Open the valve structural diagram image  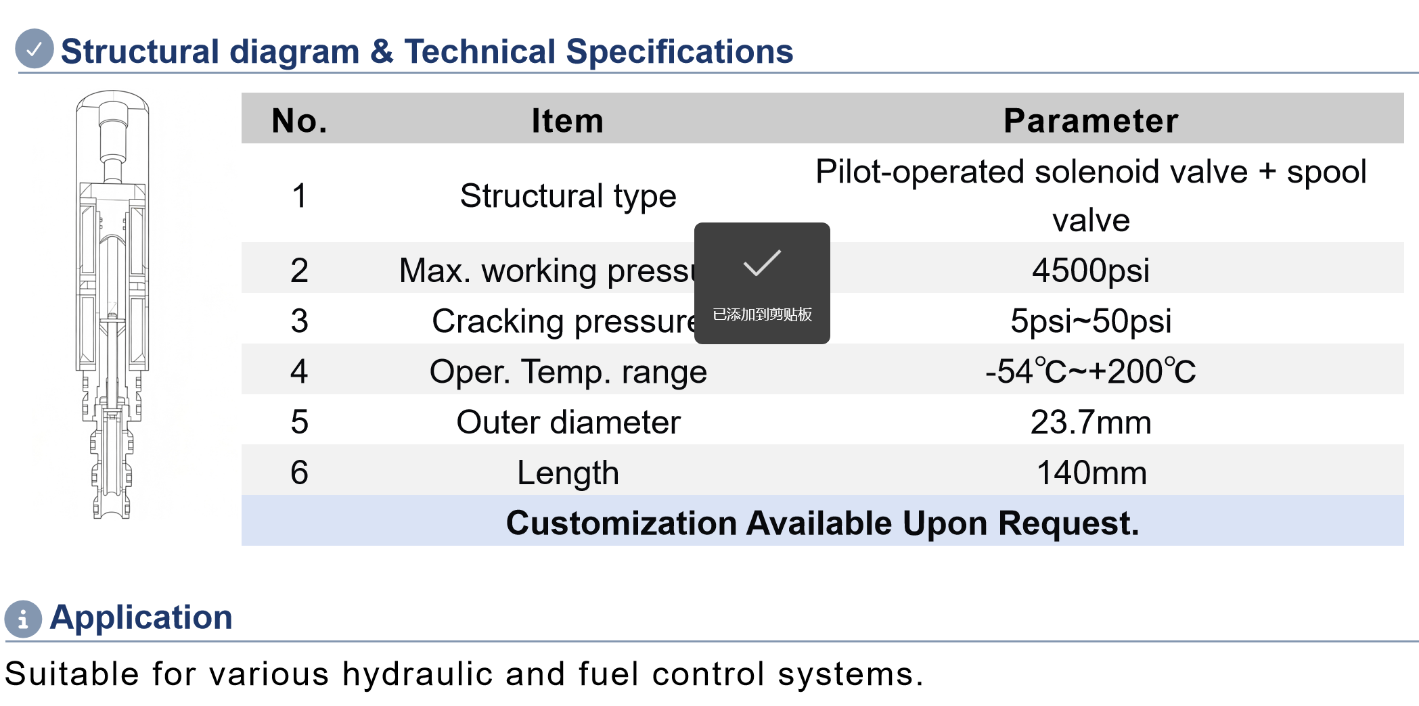coord(112,304)
